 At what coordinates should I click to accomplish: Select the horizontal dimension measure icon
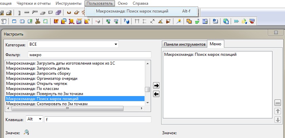click(137, 21)
